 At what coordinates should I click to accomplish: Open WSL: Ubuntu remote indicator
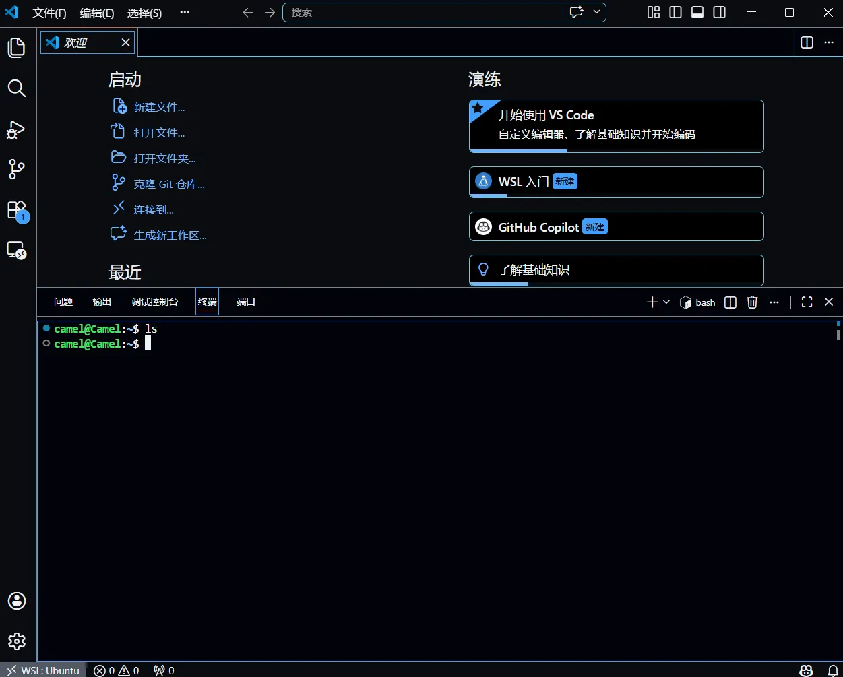pyautogui.click(x=43, y=670)
